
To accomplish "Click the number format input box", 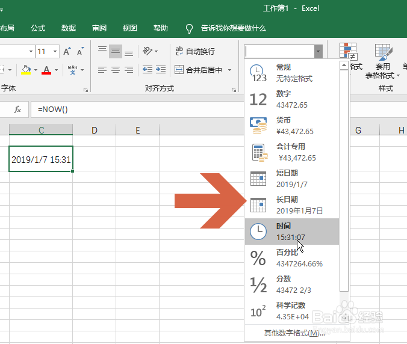I will (x=279, y=51).
